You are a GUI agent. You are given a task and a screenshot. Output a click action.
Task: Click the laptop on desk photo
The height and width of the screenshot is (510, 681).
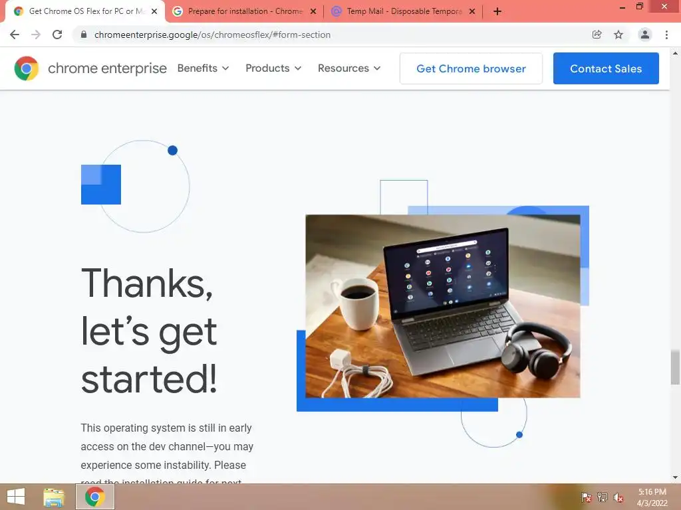coord(442,306)
